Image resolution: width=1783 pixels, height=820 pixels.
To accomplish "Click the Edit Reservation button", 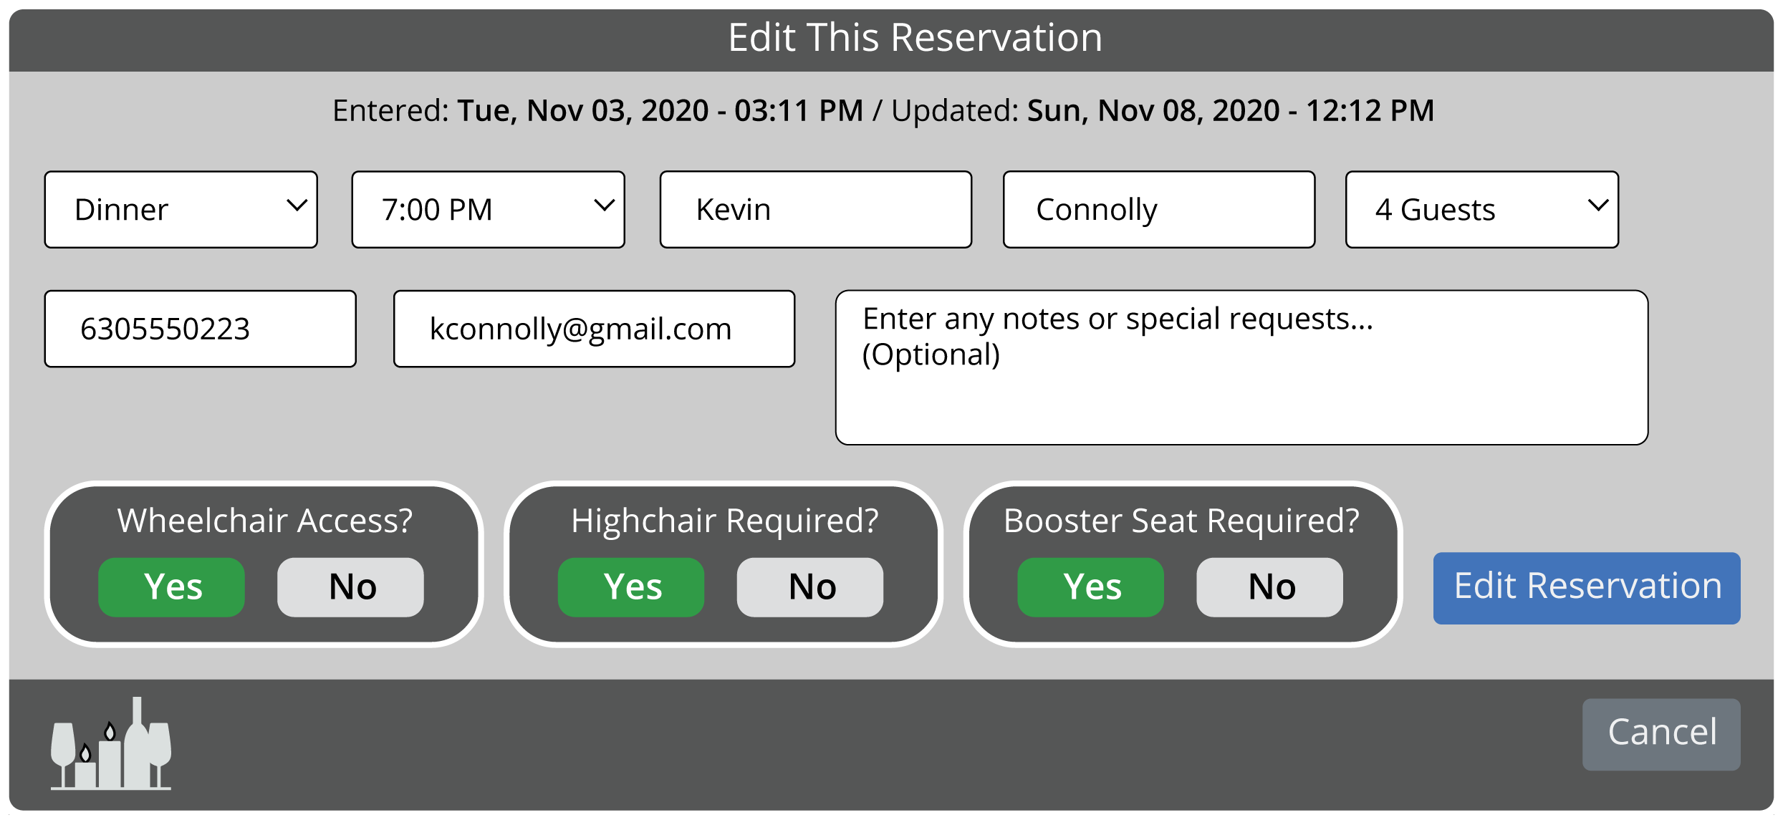I will [1587, 588].
